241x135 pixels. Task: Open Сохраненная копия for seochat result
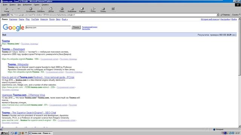coord(67,120)
